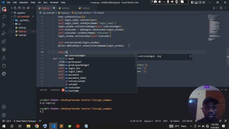Open the JUPYTER panel tab
This screenshot has width=229, height=129.
(43, 90)
